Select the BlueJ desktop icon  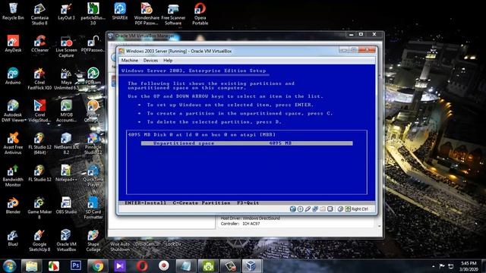(x=13, y=237)
